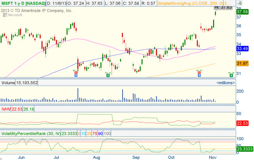
Task: Click the Jul label on time axis
Action: tap(56, 157)
